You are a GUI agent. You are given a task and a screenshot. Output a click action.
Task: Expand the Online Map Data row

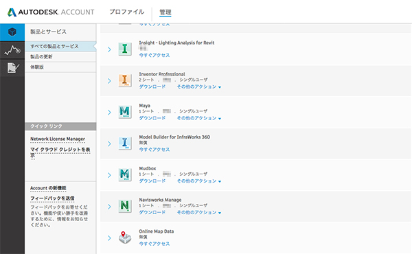109,238
